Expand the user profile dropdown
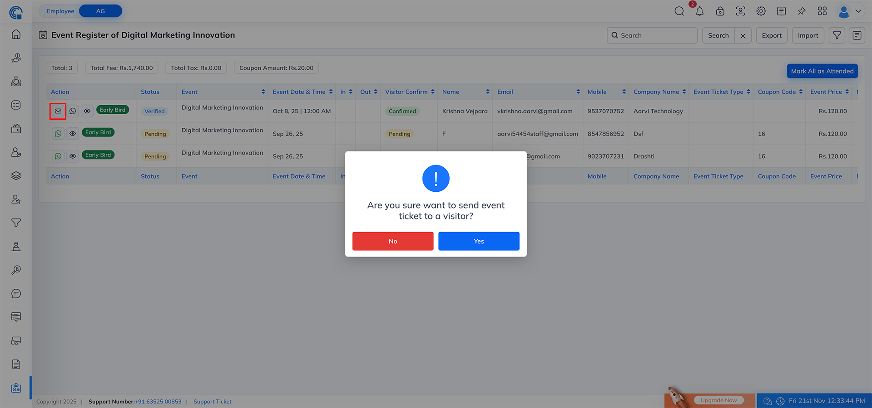 (850, 11)
